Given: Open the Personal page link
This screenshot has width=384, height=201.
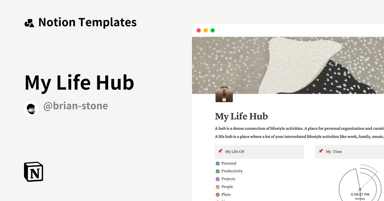Looking at the screenshot, I should click(x=228, y=163).
